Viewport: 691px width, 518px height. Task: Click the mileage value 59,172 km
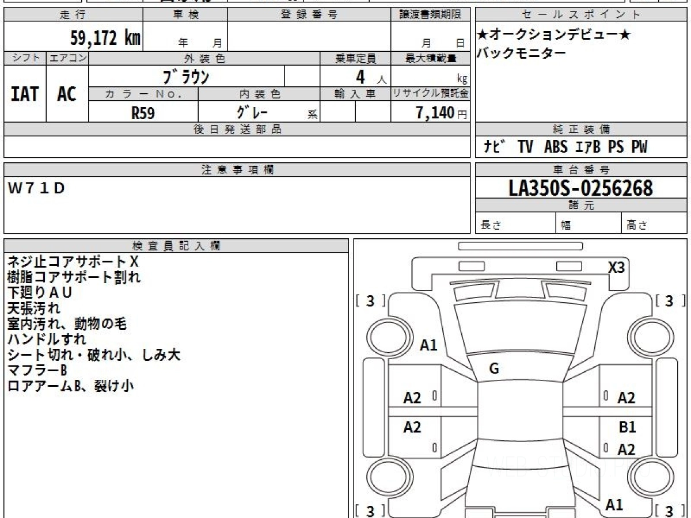pyautogui.click(x=105, y=38)
